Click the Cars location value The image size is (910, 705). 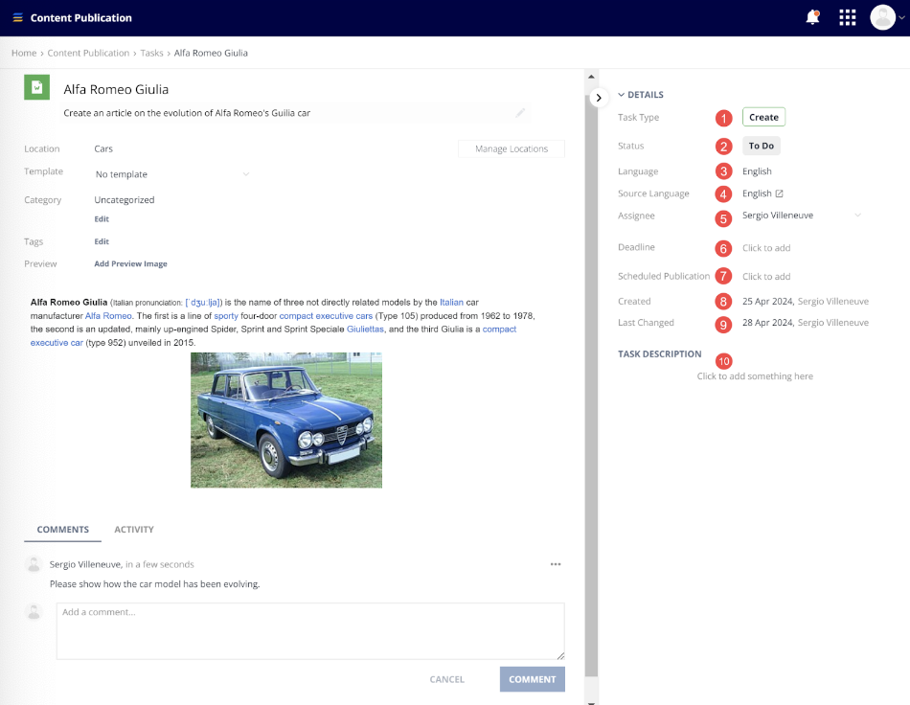(x=103, y=148)
